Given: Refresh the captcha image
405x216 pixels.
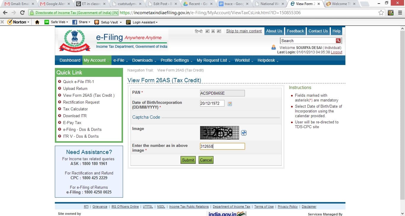Looking at the screenshot, I should 244,133.
